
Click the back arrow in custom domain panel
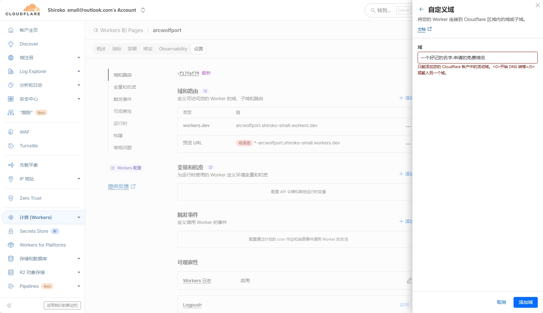click(x=421, y=9)
